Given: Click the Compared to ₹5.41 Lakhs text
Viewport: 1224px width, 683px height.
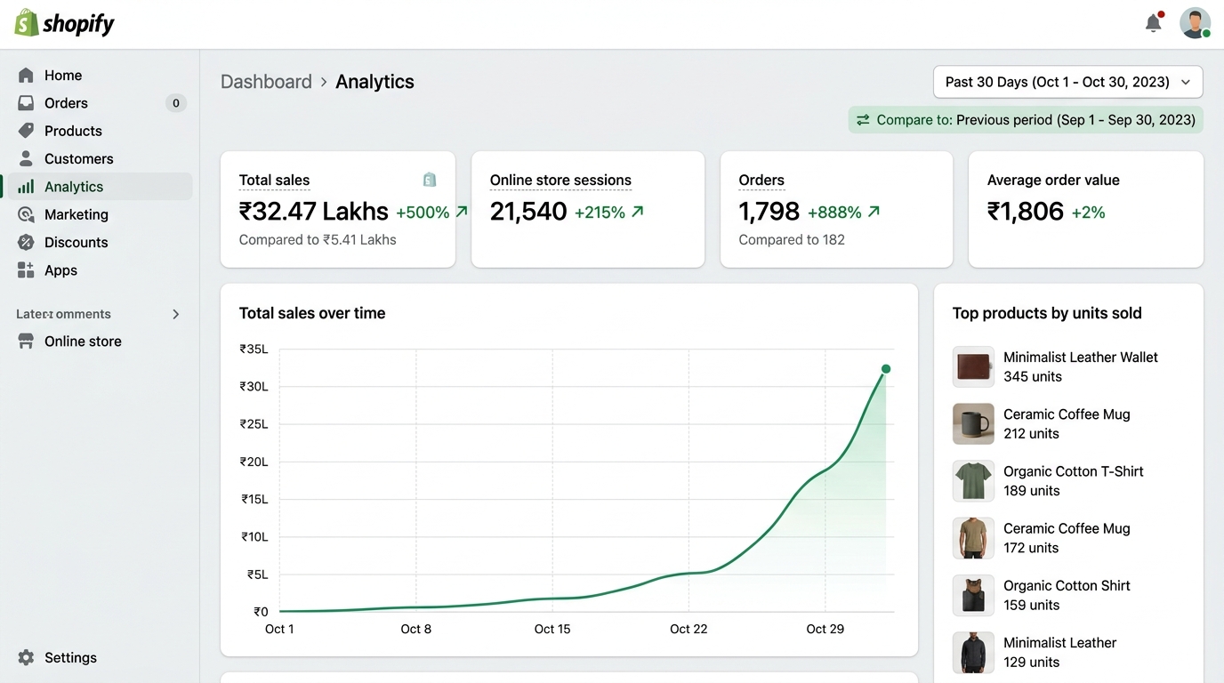Looking at the screenshot, I should click(318, 240).
